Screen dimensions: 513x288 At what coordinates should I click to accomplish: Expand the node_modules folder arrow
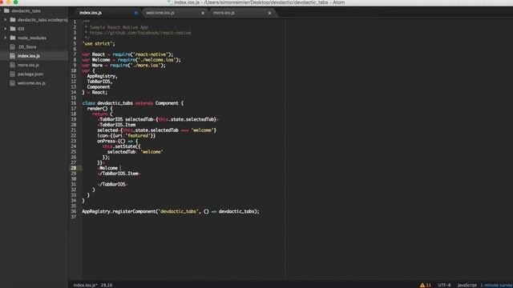5,38
